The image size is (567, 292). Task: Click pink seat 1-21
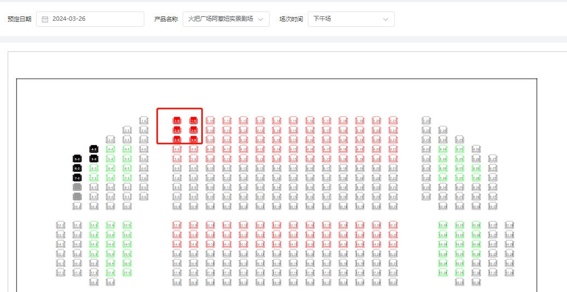393,120
